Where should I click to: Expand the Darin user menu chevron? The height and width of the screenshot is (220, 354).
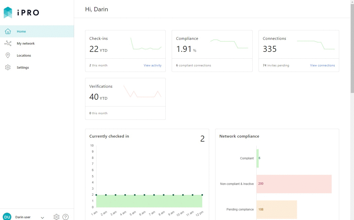pyautogui.click(x=42, y=217)
